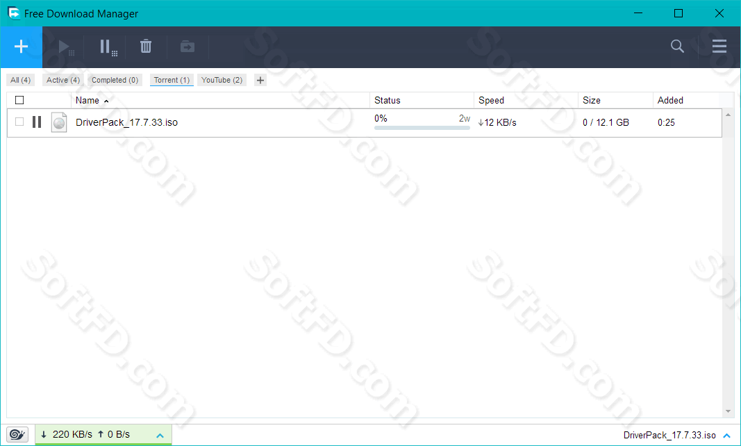
Task: Click the 0 / 12.1 GB size cell
Action: click(x=606, y=122)
